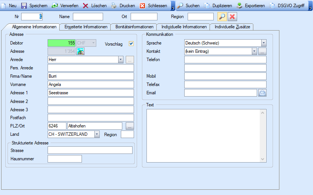Viewport: 313px width, 195px height.
Task: Print with the Drucken printer icon
Action: (114, 6)
